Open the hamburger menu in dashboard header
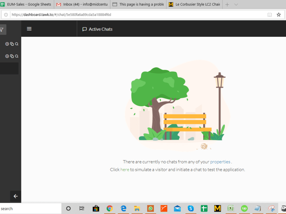 (x=29, y=29)
